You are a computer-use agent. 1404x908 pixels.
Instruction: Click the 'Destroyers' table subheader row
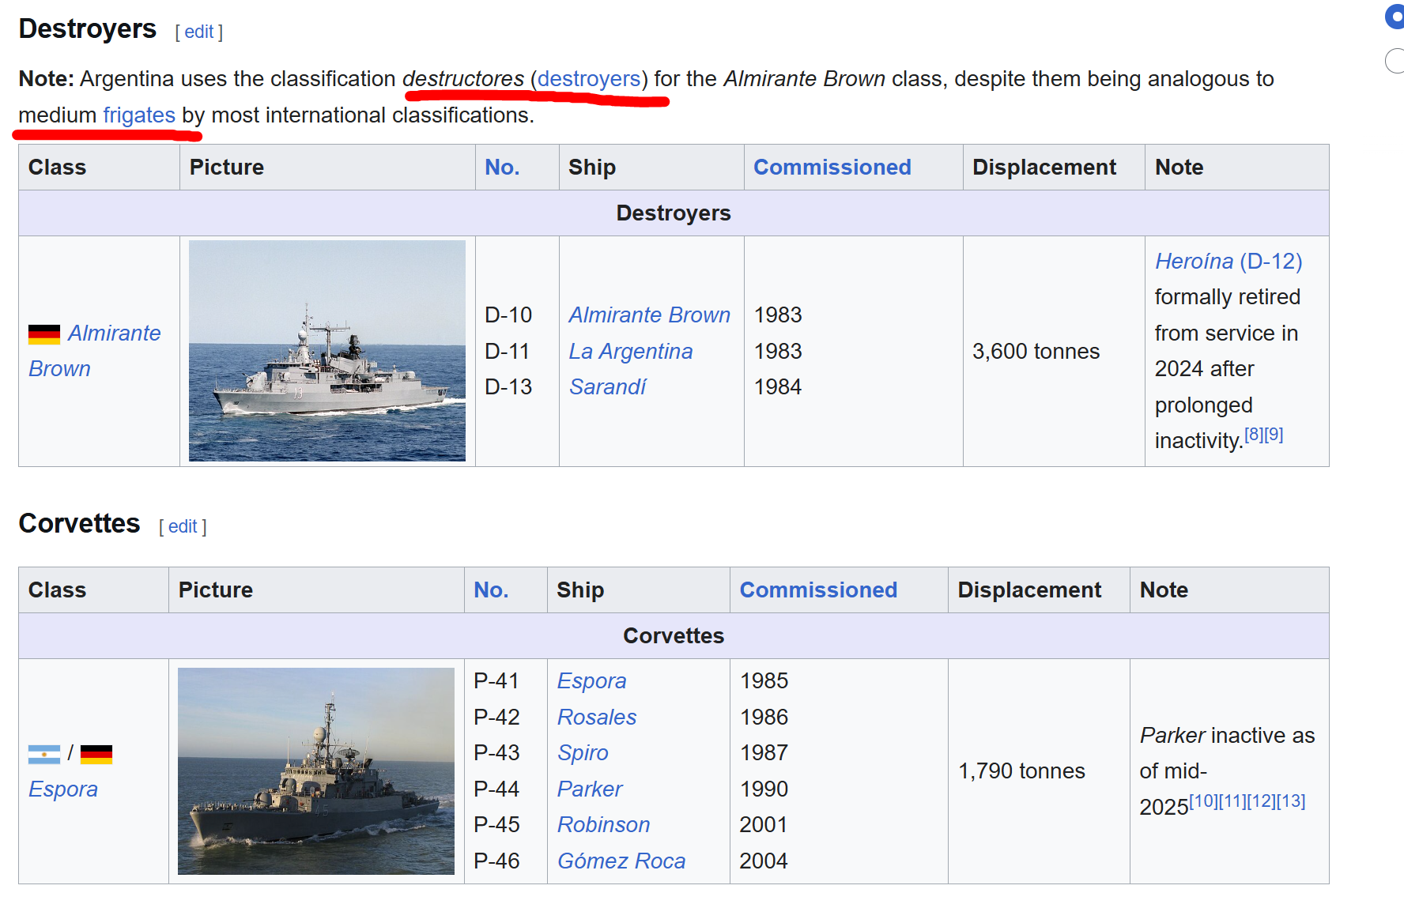pyautogui.click(x=674, y=213)
